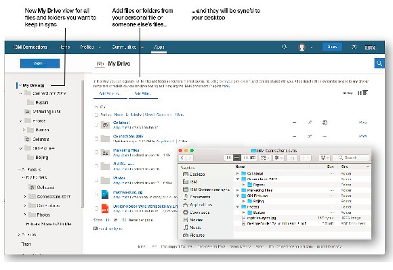This screenshot has height=270, width=393.
Task: Select Finder list view button
Action: pyautogui.click(x=236, y=158)
